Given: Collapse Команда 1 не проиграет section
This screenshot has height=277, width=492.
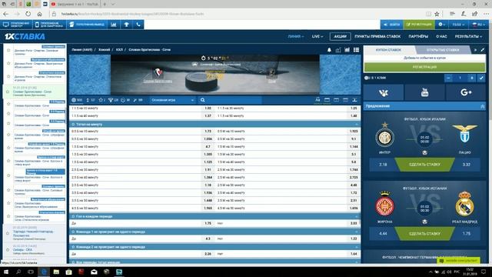Looking at the screenshot, I should click(x=357, y=232).
